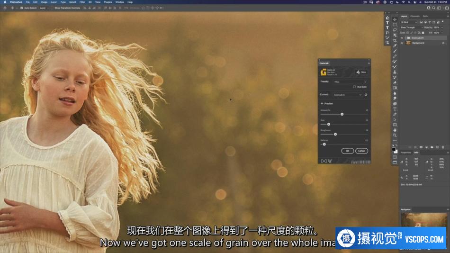Toggle the GrainLab Preview eye

(322, 103)
